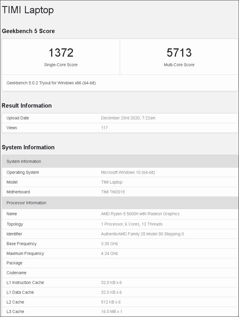This screenshot has height=317, width=239.
Task: Select the views count 117
Action: pos(104,128)
